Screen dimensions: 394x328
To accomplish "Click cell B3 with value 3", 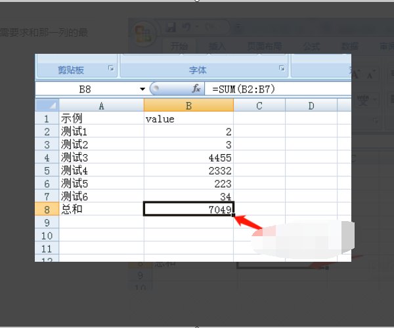I will point(188,144).
